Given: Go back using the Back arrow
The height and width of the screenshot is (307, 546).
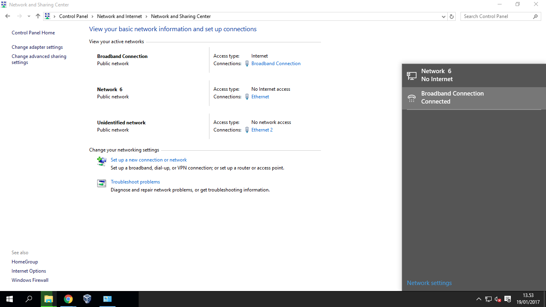Looking at the screenshot, I should coord(8,16).
